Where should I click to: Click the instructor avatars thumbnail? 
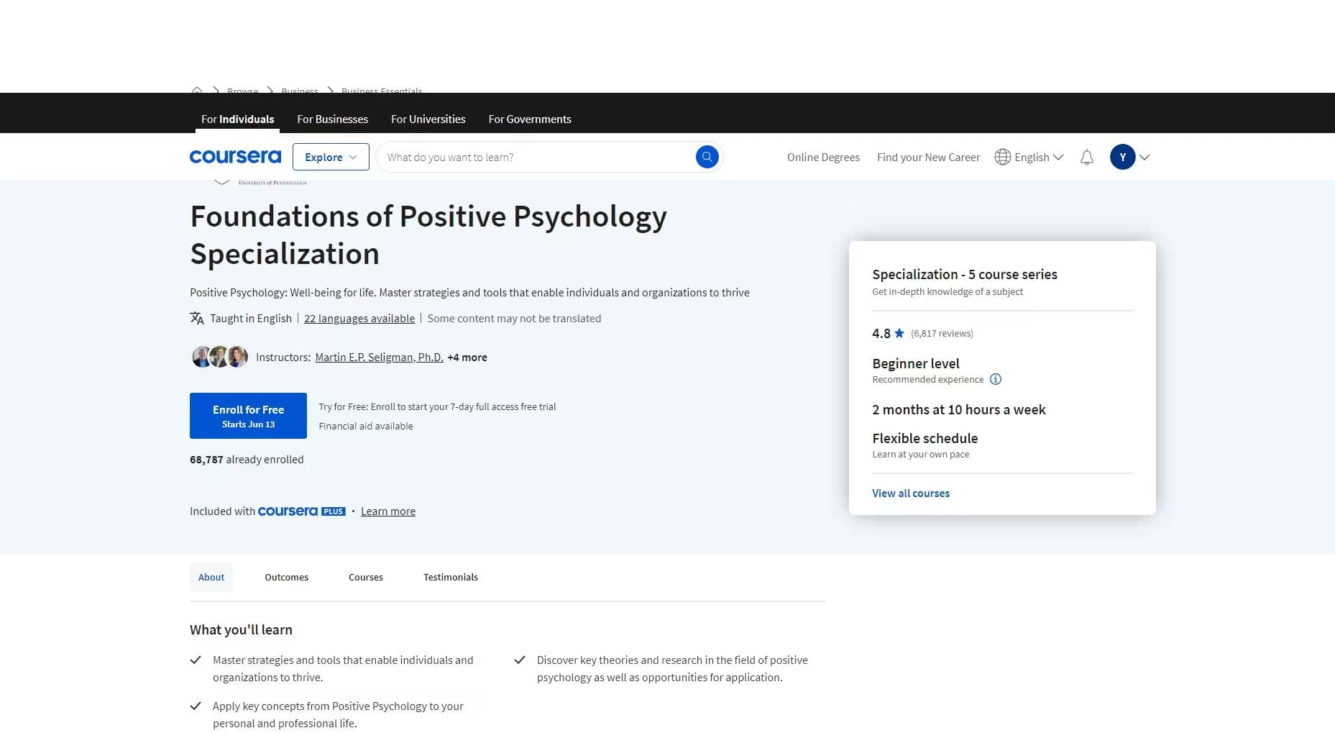coord(220,357)
